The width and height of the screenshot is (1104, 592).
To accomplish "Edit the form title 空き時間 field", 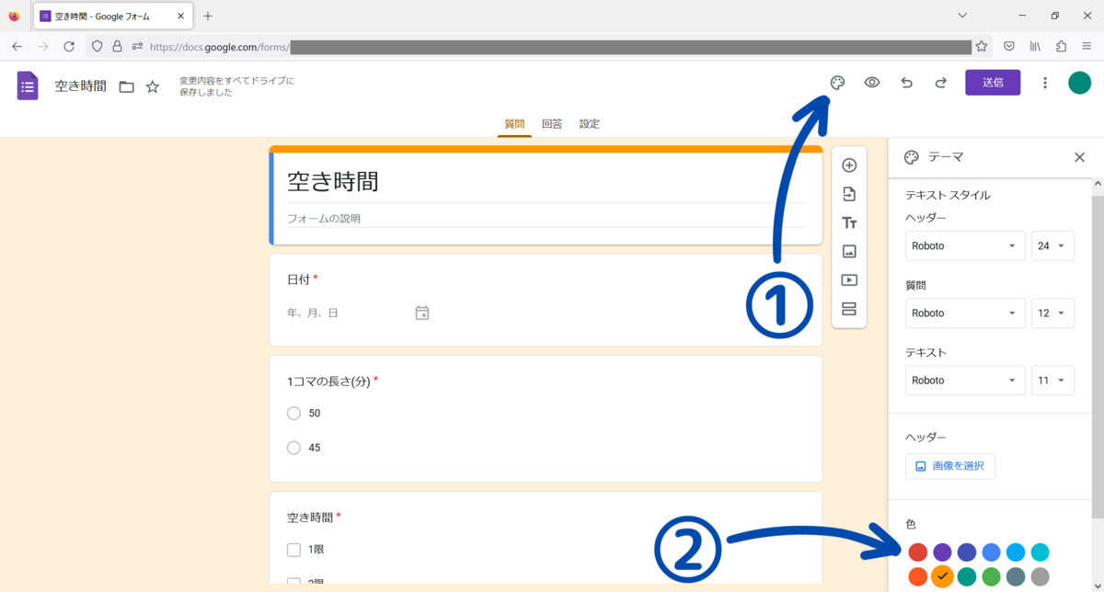I will point(546,182).
